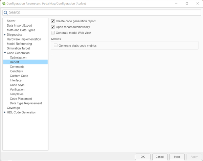Click the Configuration Parameters window icon
Viewport: 203px width, 161px height.
click(4, 3)
